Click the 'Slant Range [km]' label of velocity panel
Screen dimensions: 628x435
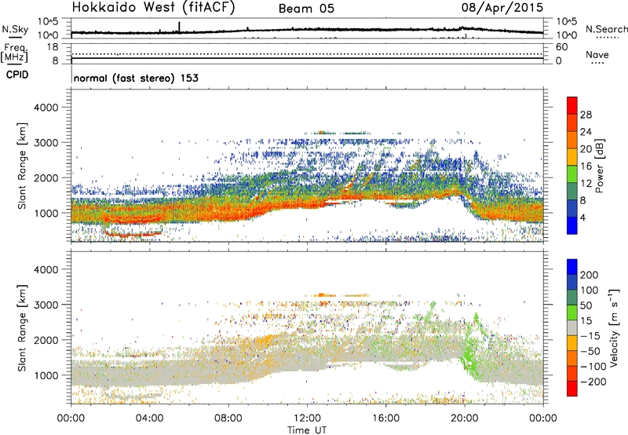pos(22,328)
